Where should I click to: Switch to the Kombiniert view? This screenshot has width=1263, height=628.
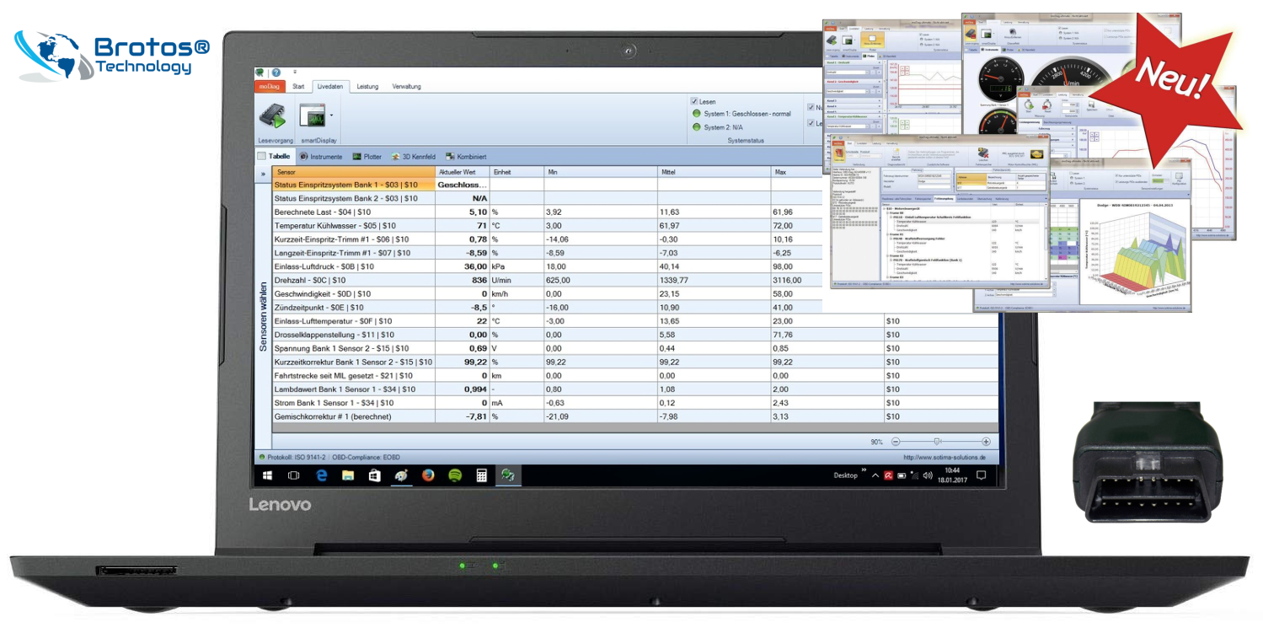click(x=465, y=156)
